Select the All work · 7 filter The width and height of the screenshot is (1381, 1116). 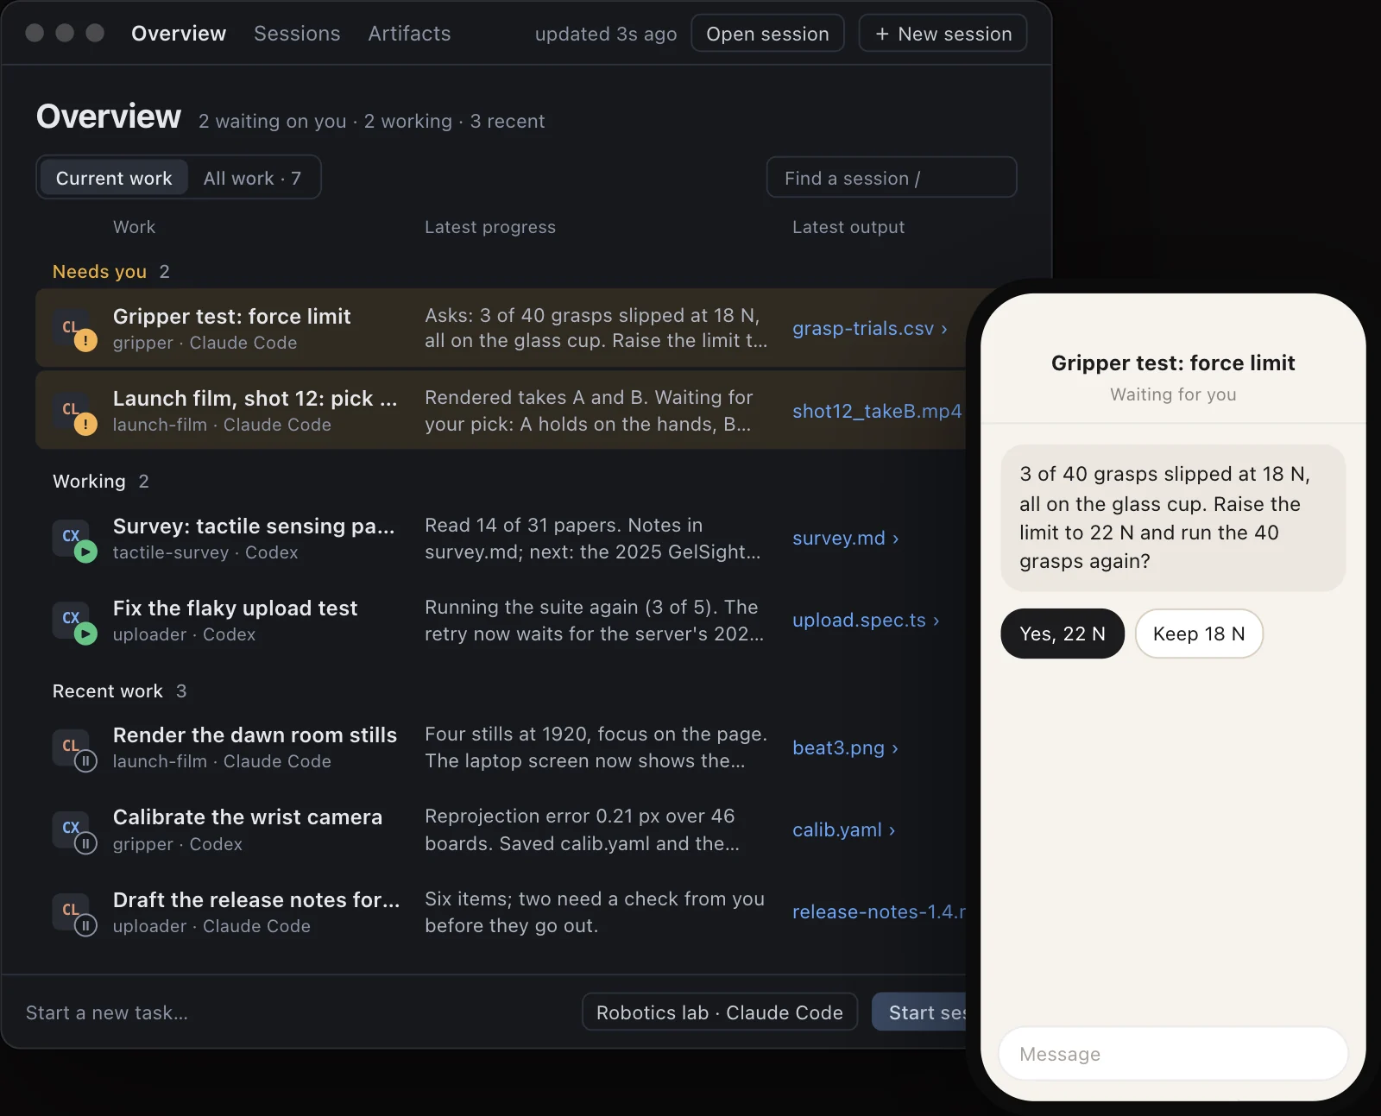(252, 178)
